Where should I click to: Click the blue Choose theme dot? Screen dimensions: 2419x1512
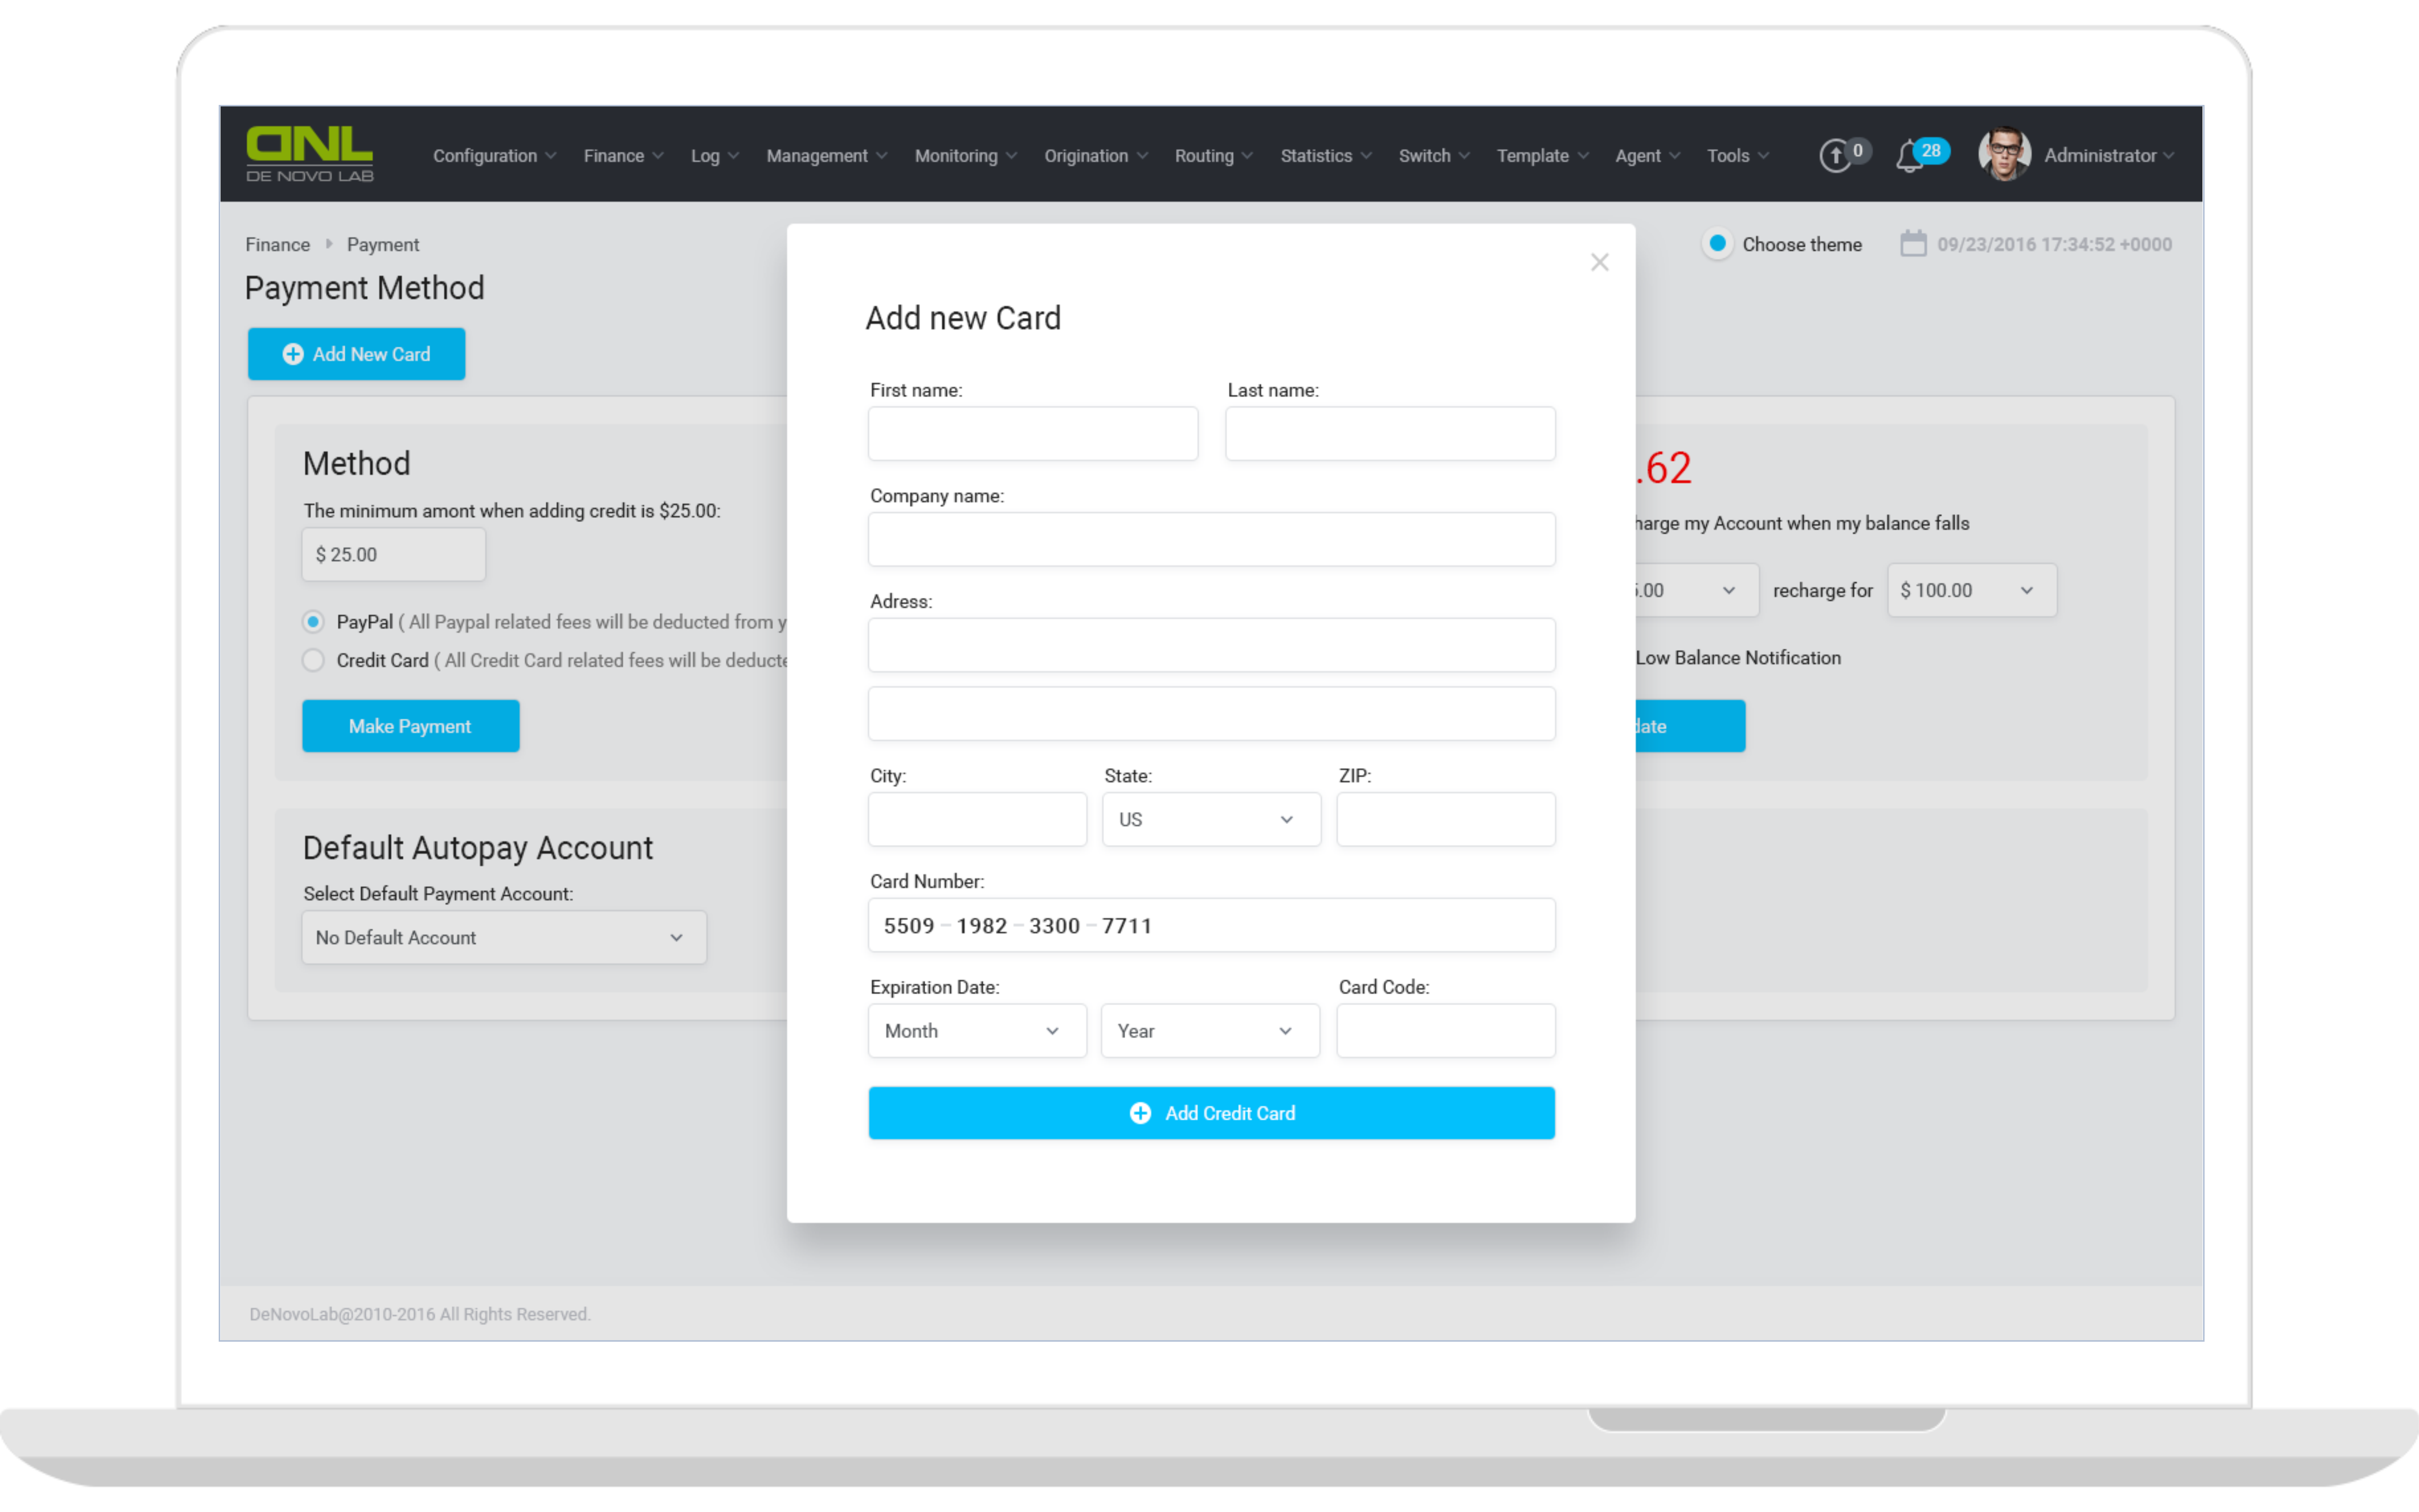tap(1717, 243)
